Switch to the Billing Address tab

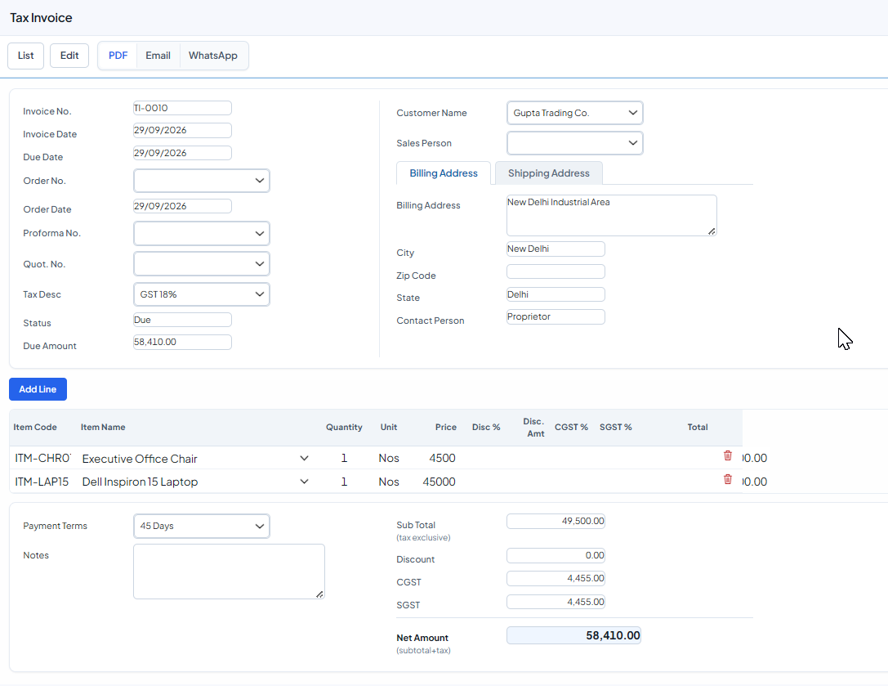(444, 173)
